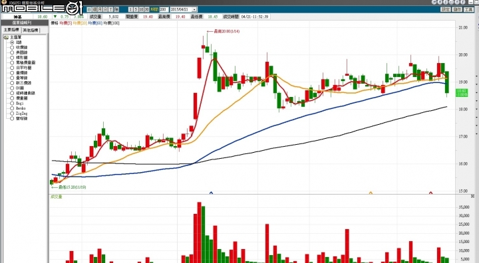Select the 日平均圖 radio button

click(12, 68)
